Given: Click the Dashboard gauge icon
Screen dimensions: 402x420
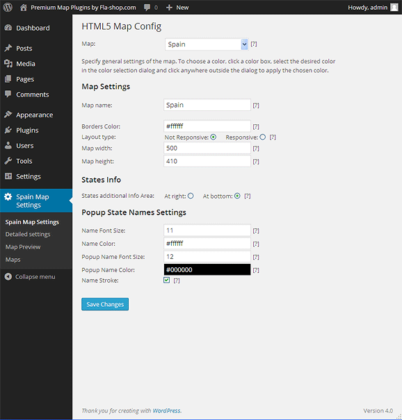Looking at the screenshot, I should coord(8,28).
